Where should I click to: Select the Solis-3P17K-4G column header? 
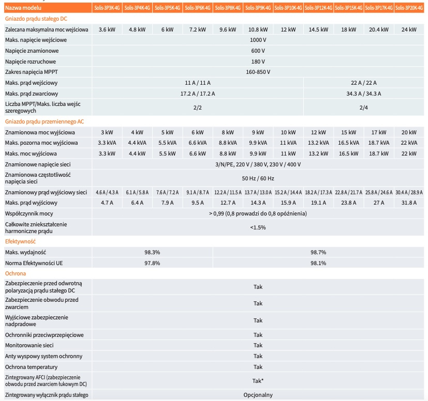(x=379, y=8)
